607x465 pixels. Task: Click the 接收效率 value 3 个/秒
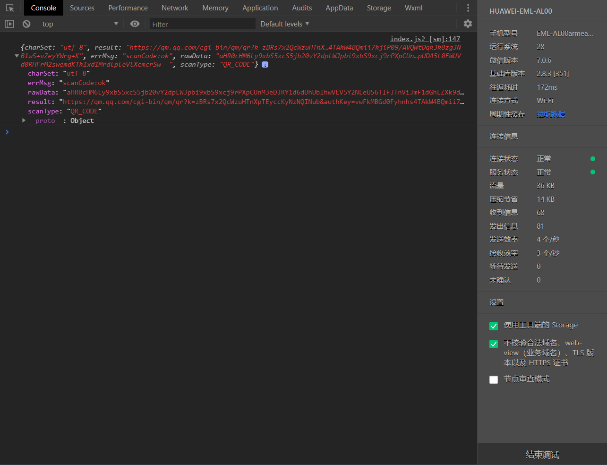point(548,253)
